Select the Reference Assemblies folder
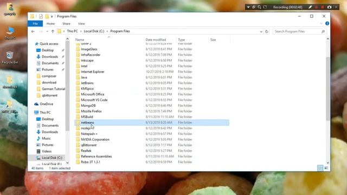This screenshot has width=347, height=195. tap(97, 157)
